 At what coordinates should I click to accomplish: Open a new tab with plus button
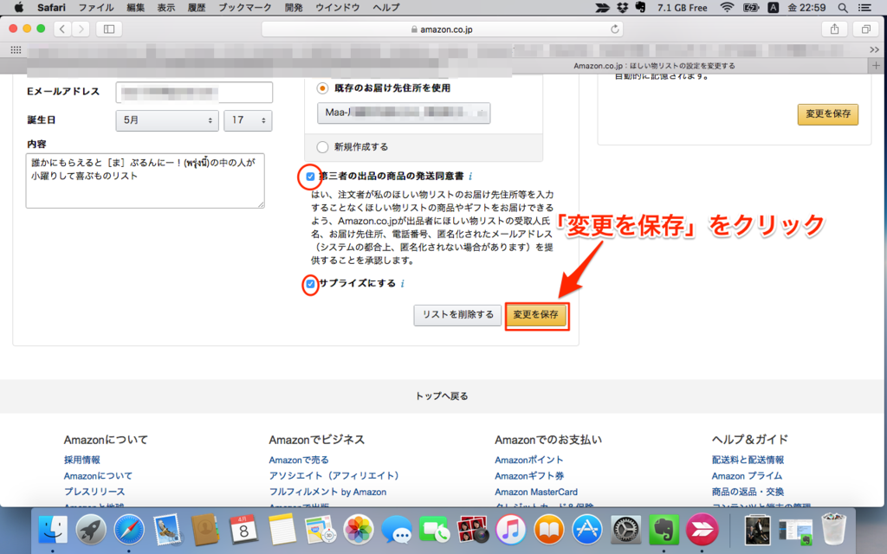[877, 66]
